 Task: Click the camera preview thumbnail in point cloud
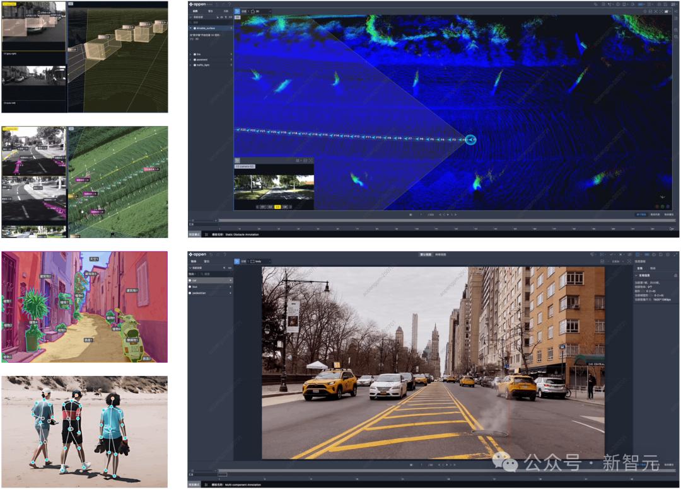pyautogui.click(x=274, y=187)
